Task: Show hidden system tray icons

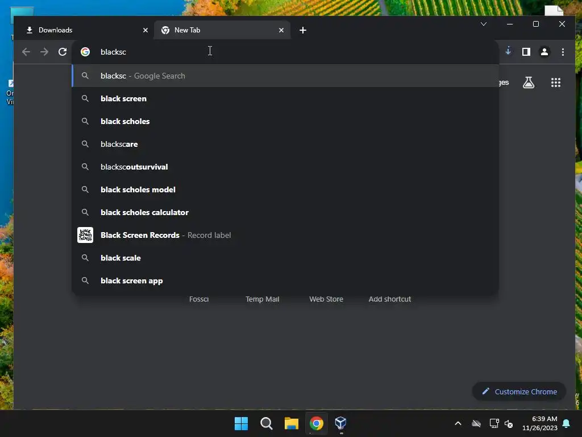Action: tap(458, 423)
